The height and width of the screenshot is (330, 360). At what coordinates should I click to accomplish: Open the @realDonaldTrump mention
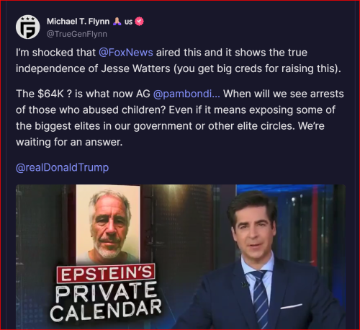tap(63, 167)
